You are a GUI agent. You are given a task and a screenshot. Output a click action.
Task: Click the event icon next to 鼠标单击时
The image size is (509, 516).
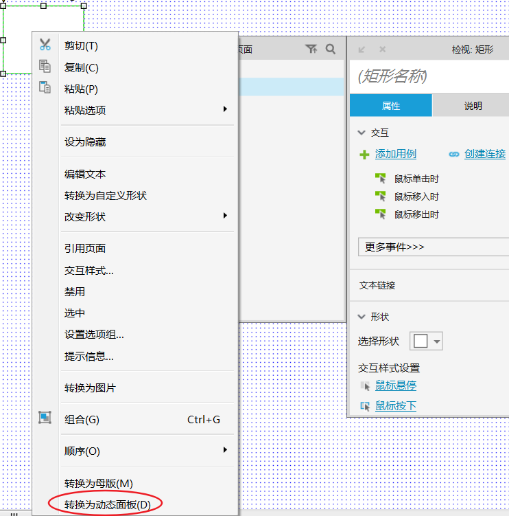pos(381,178)
